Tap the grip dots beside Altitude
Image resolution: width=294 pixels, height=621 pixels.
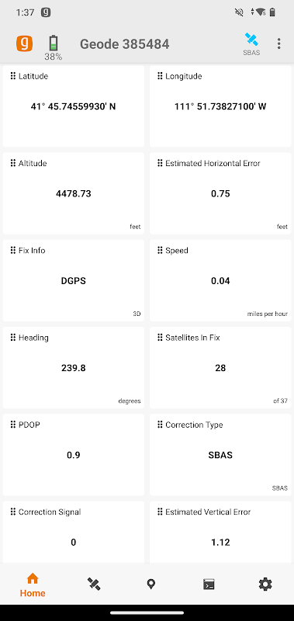pyautogui.click(x=13, y=163)
